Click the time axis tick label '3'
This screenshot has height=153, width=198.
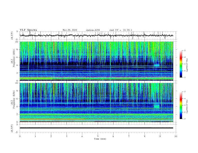point(66,136)
